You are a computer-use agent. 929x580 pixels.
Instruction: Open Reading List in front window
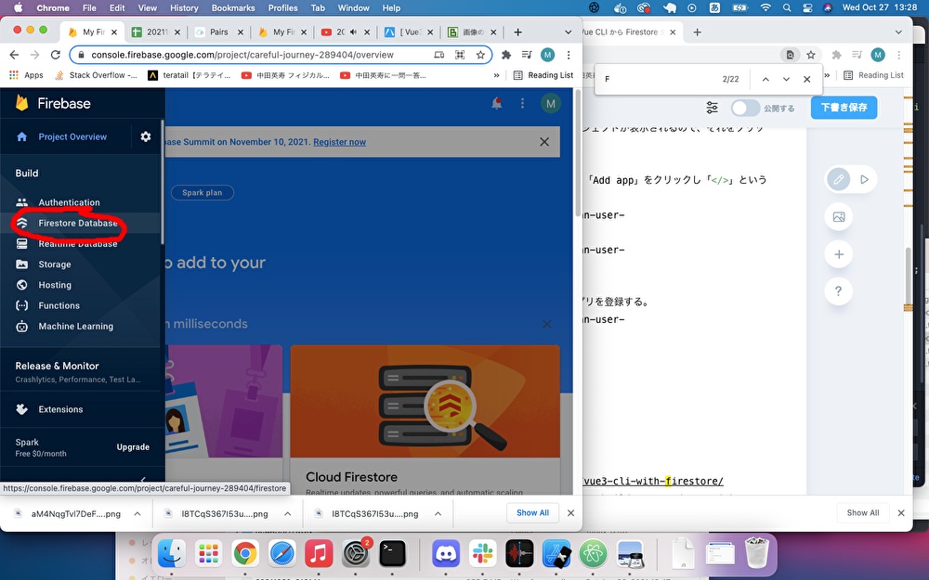pos(543,75)
